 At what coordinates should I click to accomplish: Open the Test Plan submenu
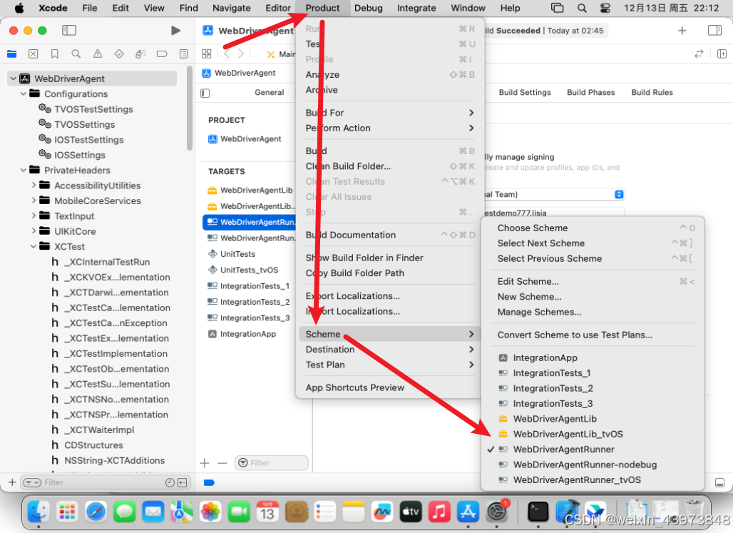pyautogui.click(x=389, y=365)
